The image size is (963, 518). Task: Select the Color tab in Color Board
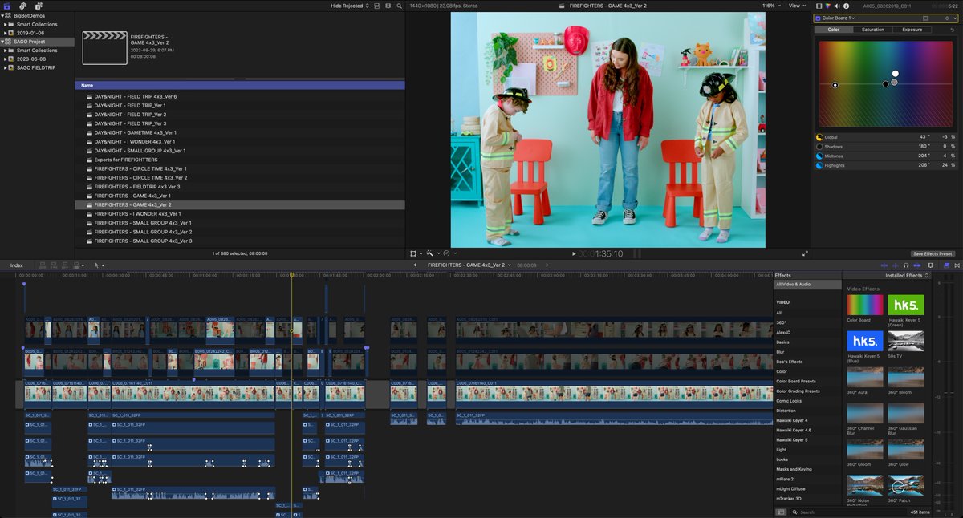tap(834, 30)
